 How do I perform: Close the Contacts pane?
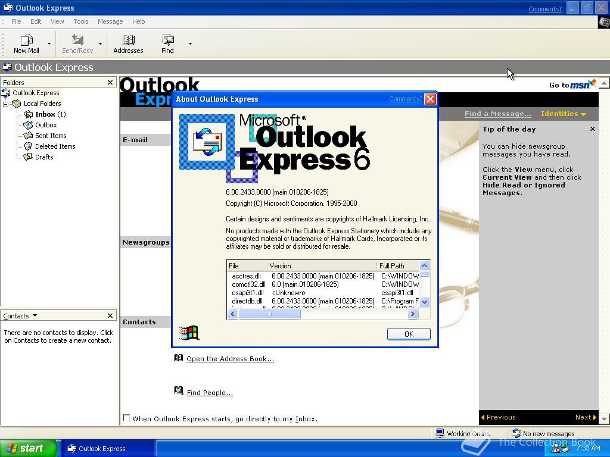tap(110, 315)
